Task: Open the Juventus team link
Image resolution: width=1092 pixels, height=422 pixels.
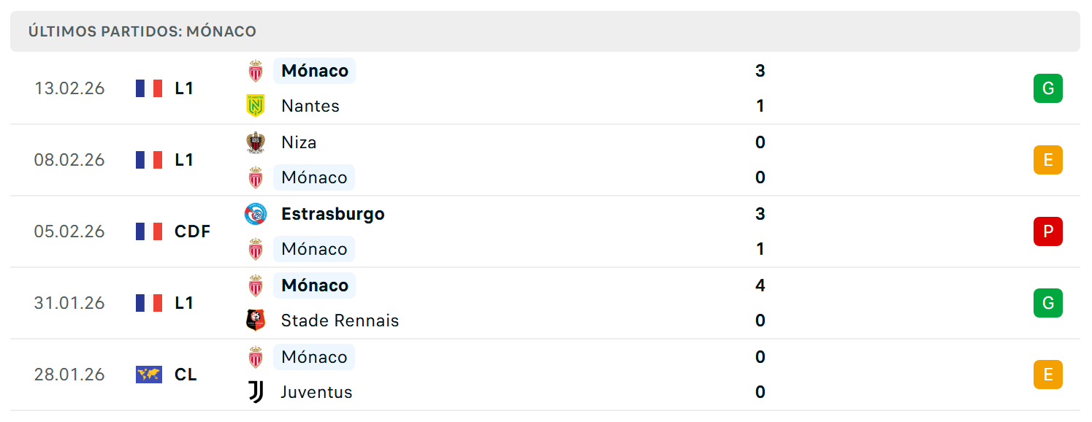Action: [317, 392]
